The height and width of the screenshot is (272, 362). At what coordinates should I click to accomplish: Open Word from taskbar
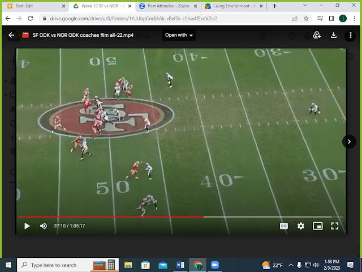coord(180,265)
